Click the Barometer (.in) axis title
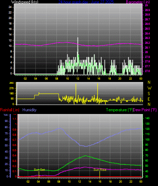 tap(138, 2)
